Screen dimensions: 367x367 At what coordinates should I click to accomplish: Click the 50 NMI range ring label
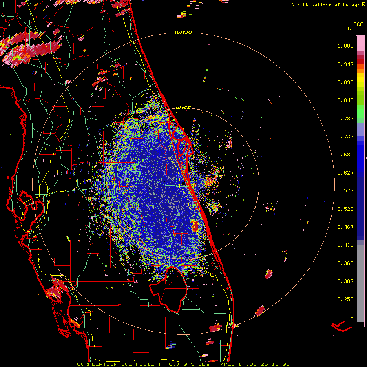coord(183,108)
